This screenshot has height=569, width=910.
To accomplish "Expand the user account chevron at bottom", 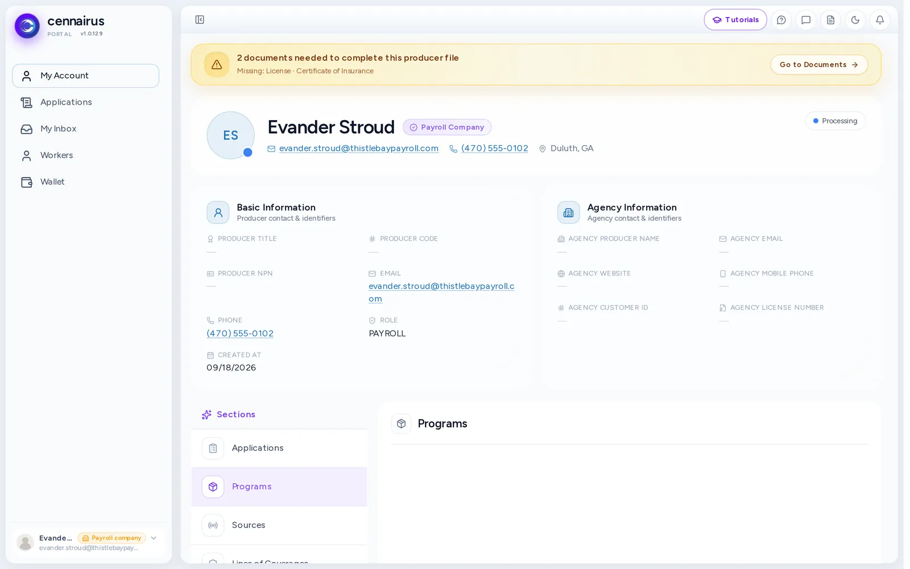I will point(154,538).
